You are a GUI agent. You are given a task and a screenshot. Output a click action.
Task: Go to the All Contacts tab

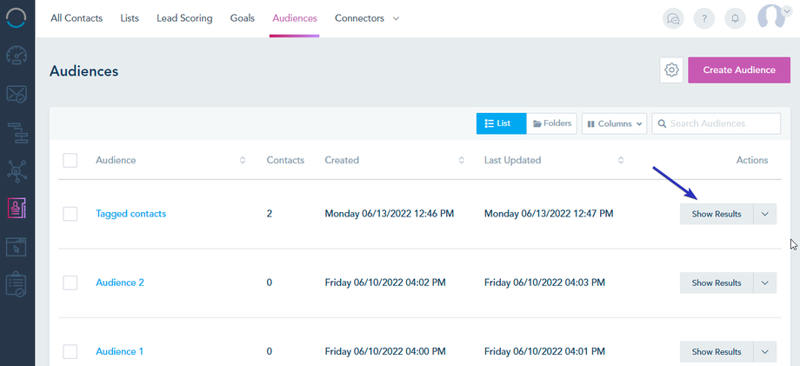pyautogui.click(x=77, y=18)
